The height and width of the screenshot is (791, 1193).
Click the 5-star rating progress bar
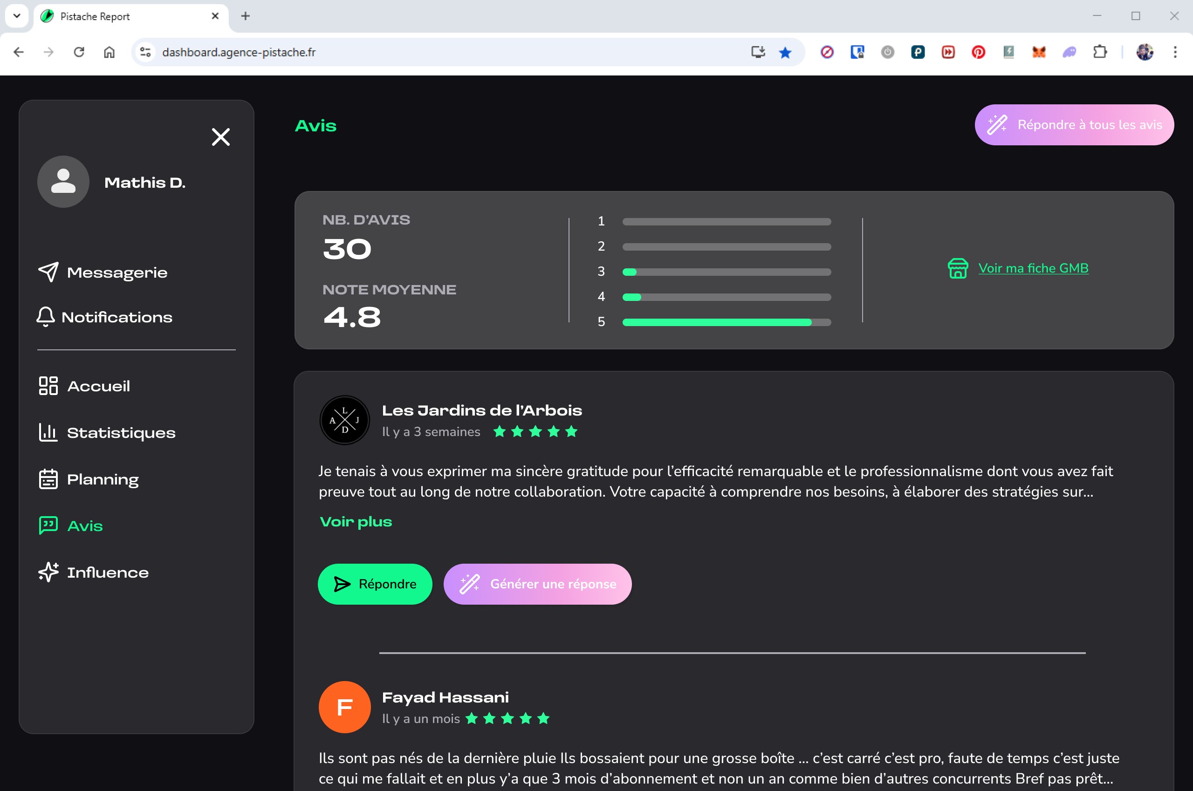tap(726, 322)
